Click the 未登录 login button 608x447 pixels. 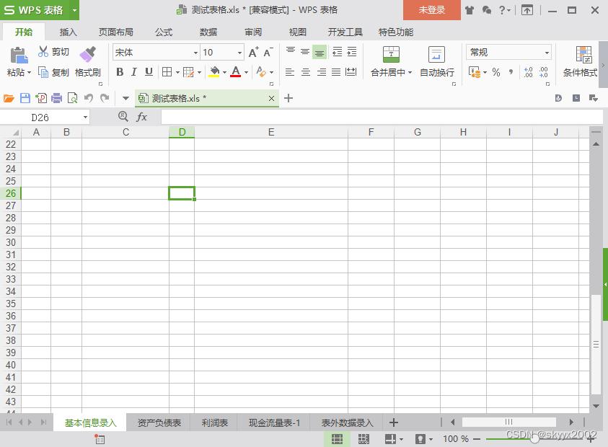pos(431,10)
